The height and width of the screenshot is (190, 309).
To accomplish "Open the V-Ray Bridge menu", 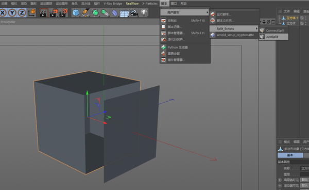I will coord(113,4).
